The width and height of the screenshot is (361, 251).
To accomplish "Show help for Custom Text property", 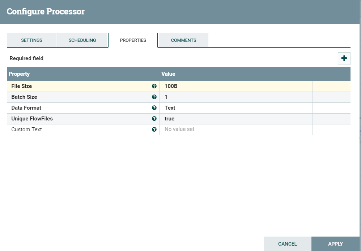I will [154, 129].
